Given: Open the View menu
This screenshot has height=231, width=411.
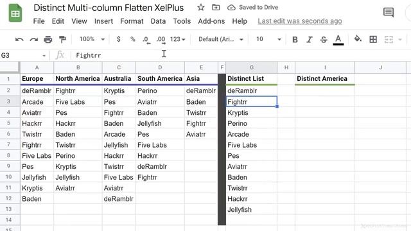Looking at the screenshot, I should [x=79, y=21].
